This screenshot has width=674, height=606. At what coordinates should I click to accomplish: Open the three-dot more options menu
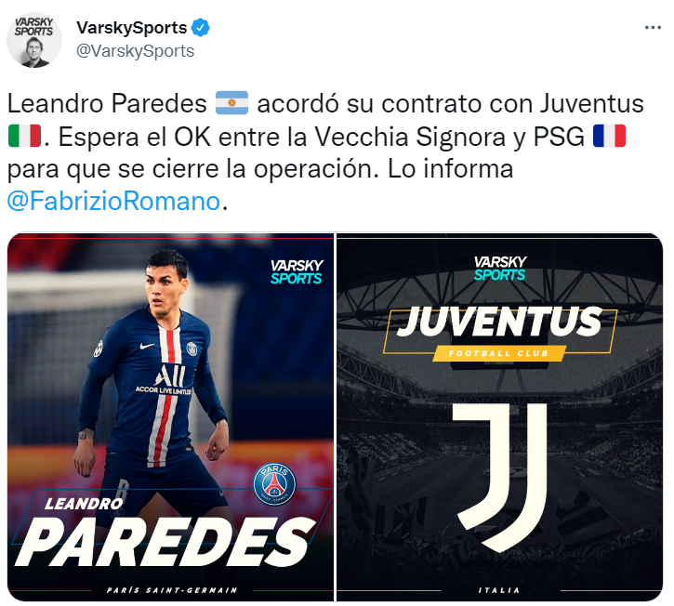[653, 28]
